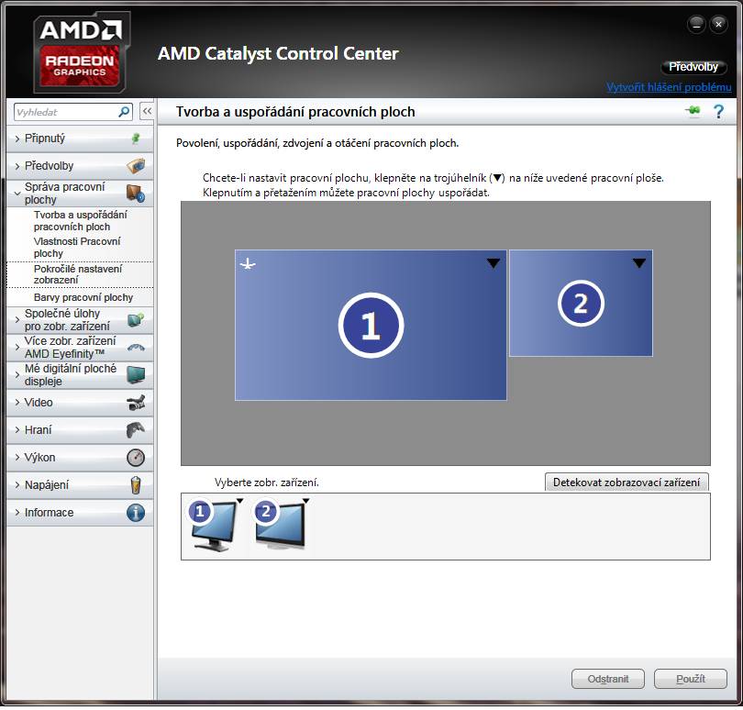Screen dimensions: 743x710
Task: Open Vlastnosti Pracovní plochy
Action: [x=77, y=248]
